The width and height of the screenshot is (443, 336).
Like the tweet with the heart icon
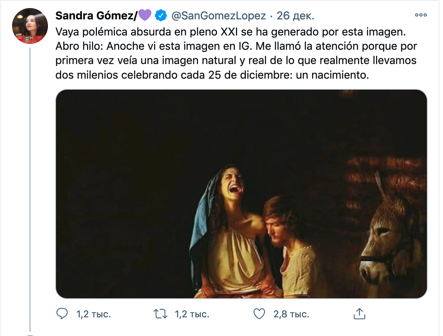[x=259, y=314]
